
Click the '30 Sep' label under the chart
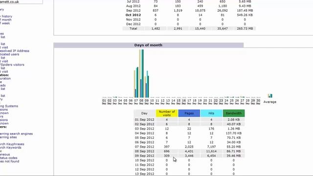pos(258,102)
